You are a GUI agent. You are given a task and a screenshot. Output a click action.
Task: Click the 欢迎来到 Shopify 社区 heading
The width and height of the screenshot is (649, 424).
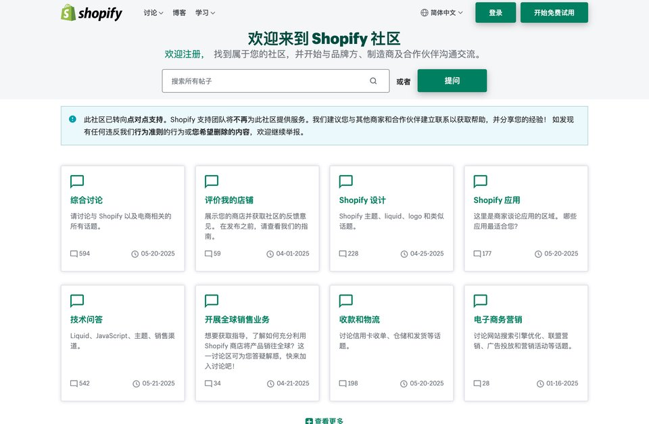coord(324,39)
